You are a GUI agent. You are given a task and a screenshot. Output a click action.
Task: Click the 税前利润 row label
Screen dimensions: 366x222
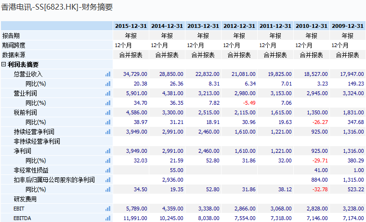point(25,112)
